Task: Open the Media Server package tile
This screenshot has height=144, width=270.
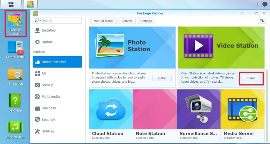Action: click(243, 115)
